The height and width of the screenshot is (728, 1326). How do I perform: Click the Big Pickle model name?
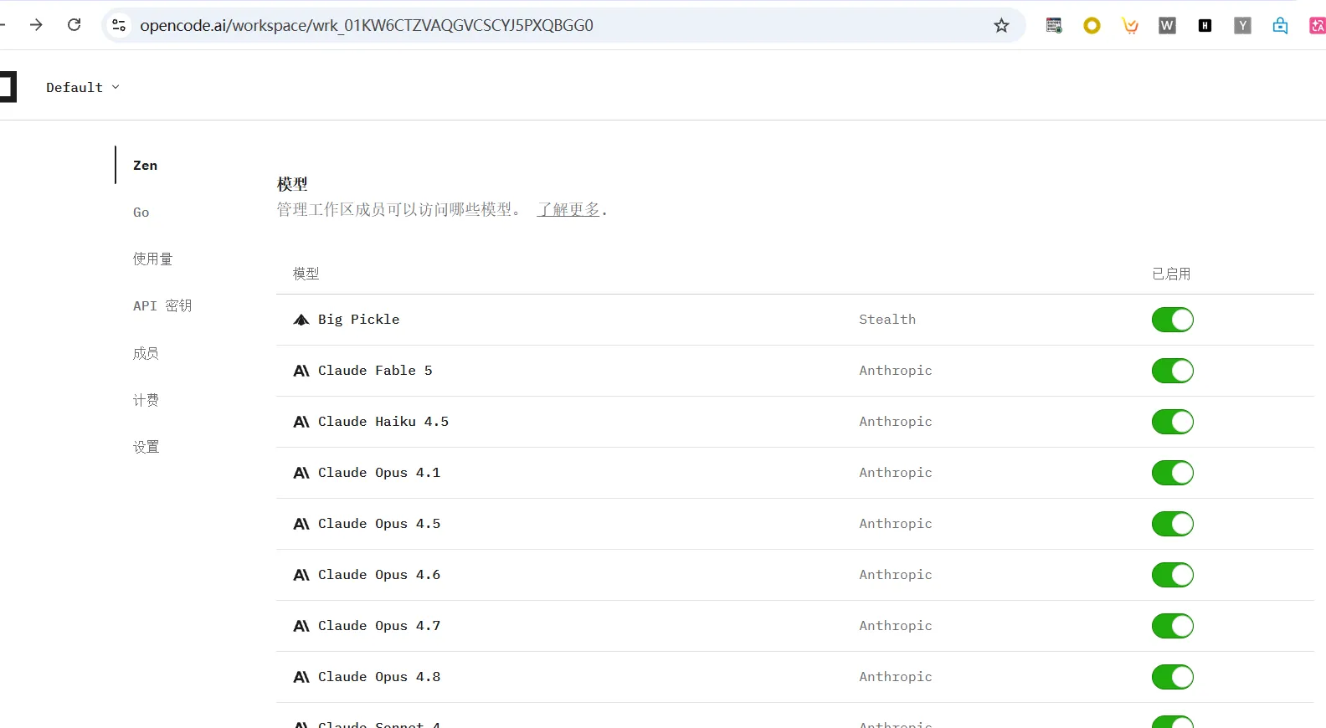click(358, 320)
